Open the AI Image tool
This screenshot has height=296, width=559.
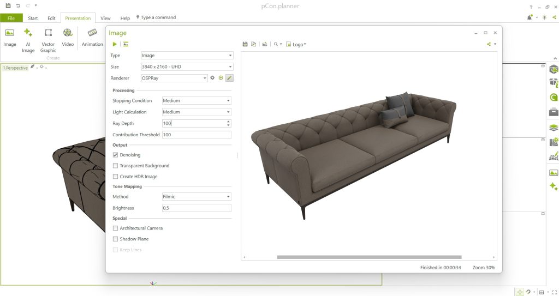28,40
